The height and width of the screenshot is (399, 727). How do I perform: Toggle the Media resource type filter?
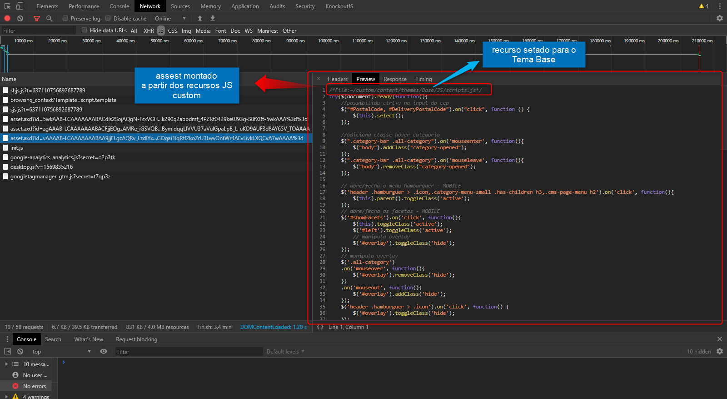[203, 30]
